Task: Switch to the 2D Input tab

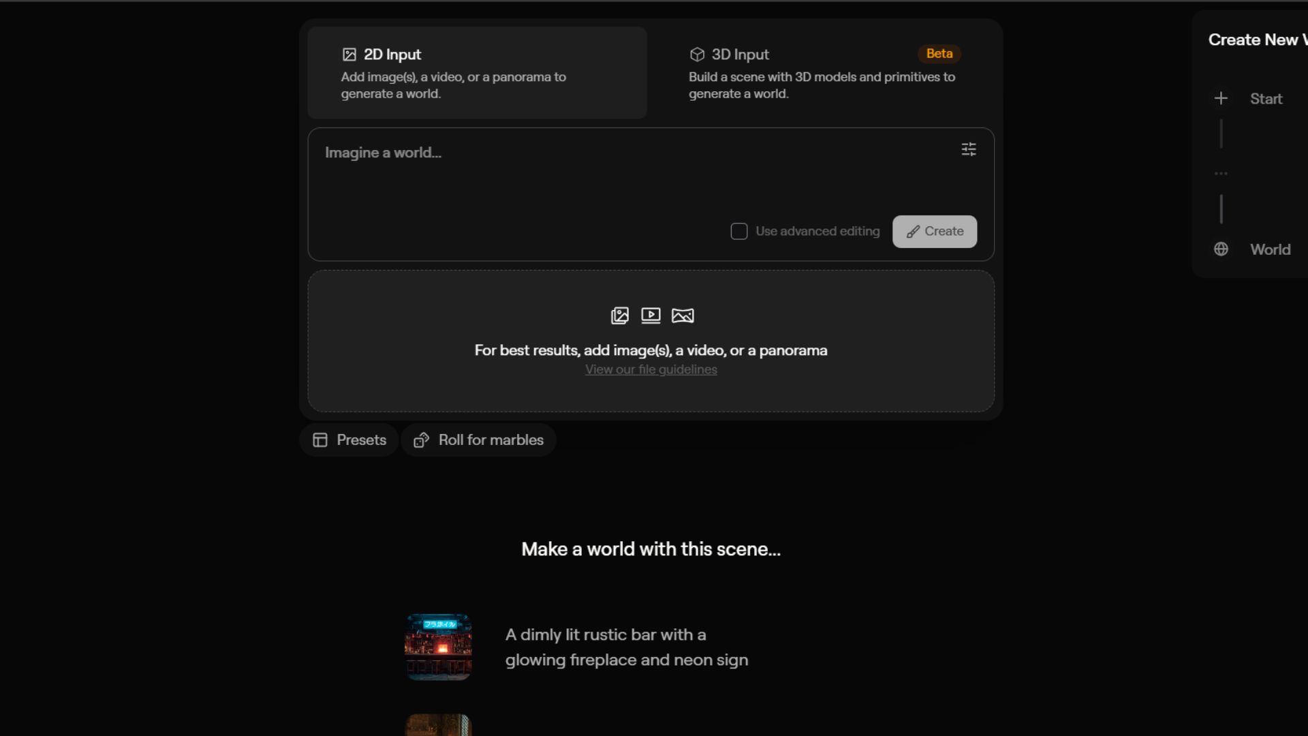Action: pos(477,73)
